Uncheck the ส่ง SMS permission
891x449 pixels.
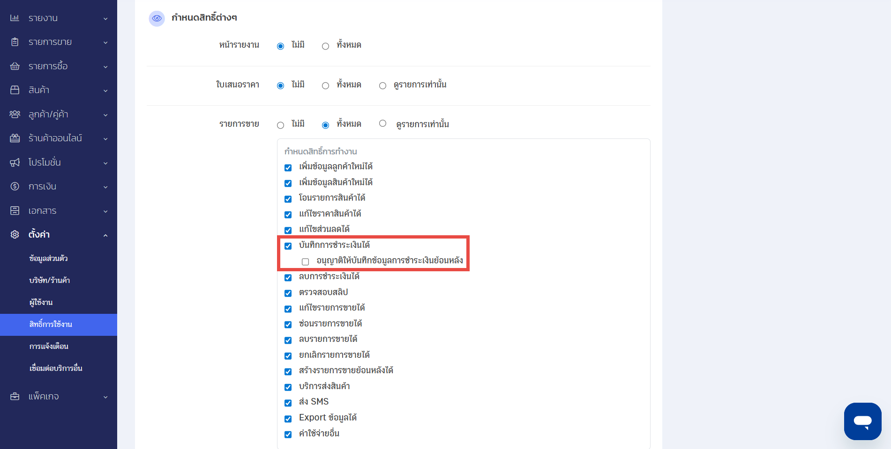tap(288, 403)
